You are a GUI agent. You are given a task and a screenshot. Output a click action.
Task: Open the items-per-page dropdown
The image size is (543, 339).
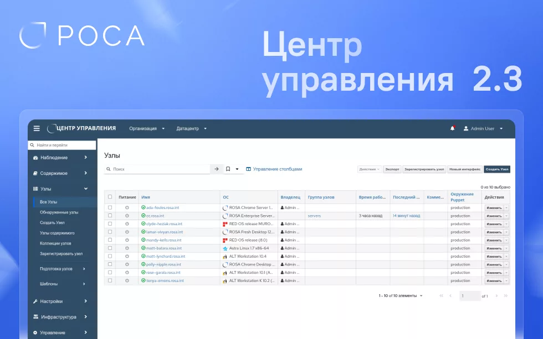pyautogui.click(x=401, y=296)
